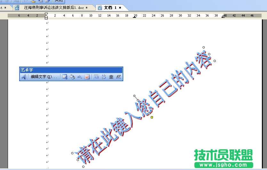267x170 pixels.
Task: Click the 编辑文字(X)... button
Action: pos(44,77)
